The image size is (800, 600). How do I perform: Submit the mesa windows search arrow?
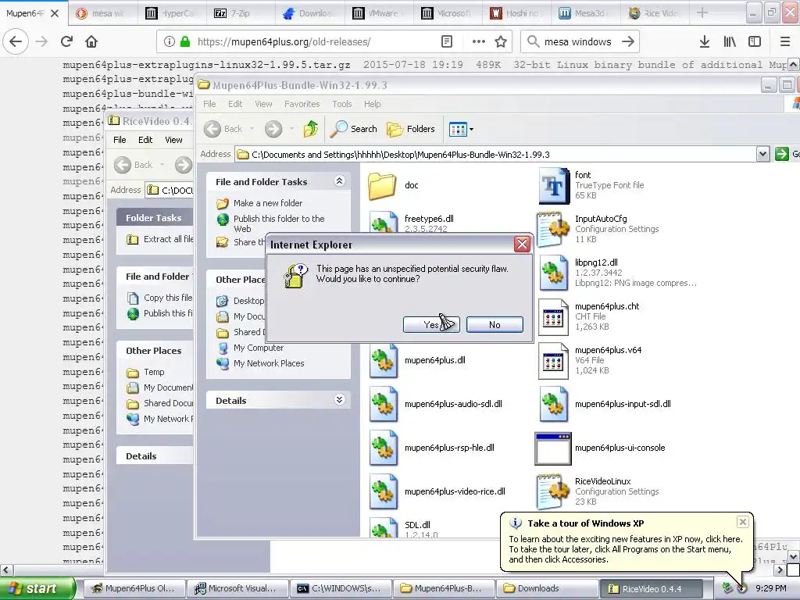[x=629, y=41]
